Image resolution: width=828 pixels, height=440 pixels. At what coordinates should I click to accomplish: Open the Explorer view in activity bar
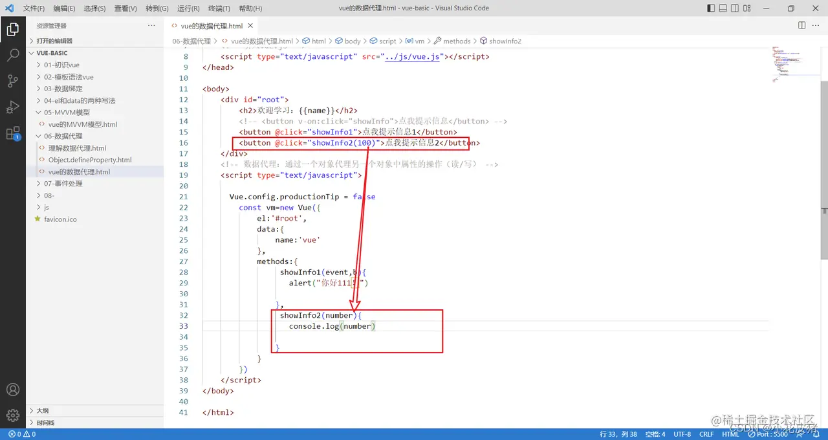coord(12,29)
